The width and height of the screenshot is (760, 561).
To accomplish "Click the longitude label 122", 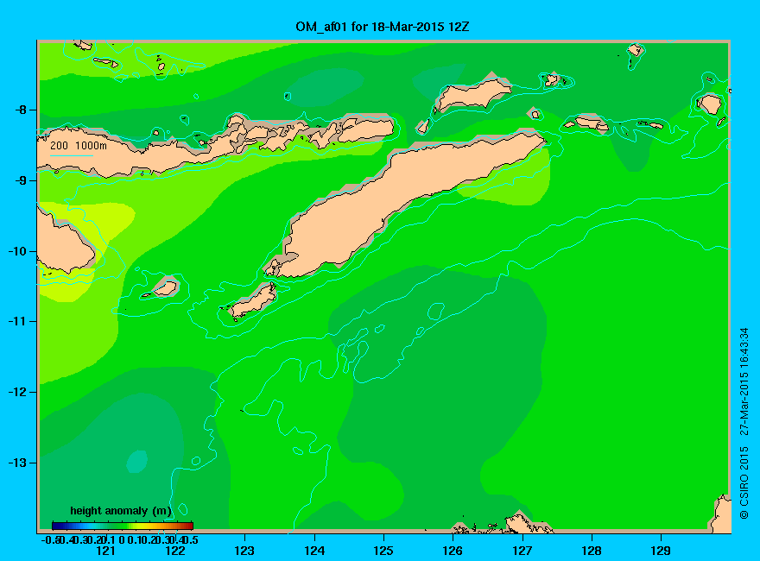I will [175, 551].
